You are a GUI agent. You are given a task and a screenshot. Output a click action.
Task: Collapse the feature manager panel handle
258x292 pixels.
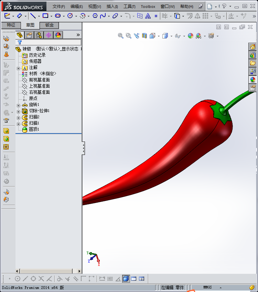tap(84, 148)
